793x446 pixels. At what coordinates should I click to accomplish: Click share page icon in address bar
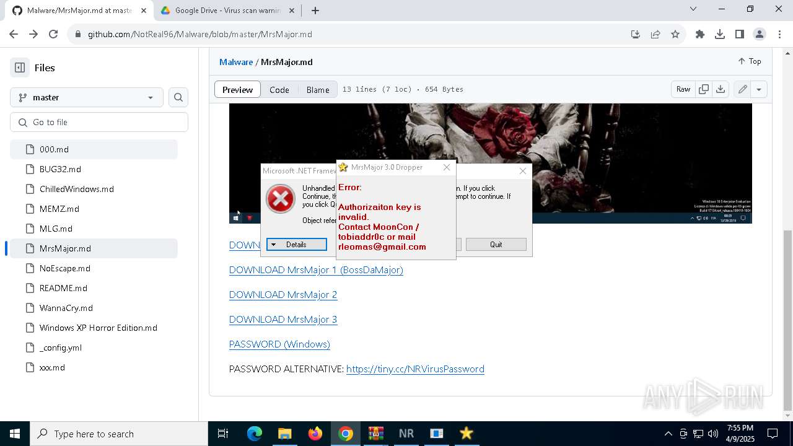tap(655, 34)
